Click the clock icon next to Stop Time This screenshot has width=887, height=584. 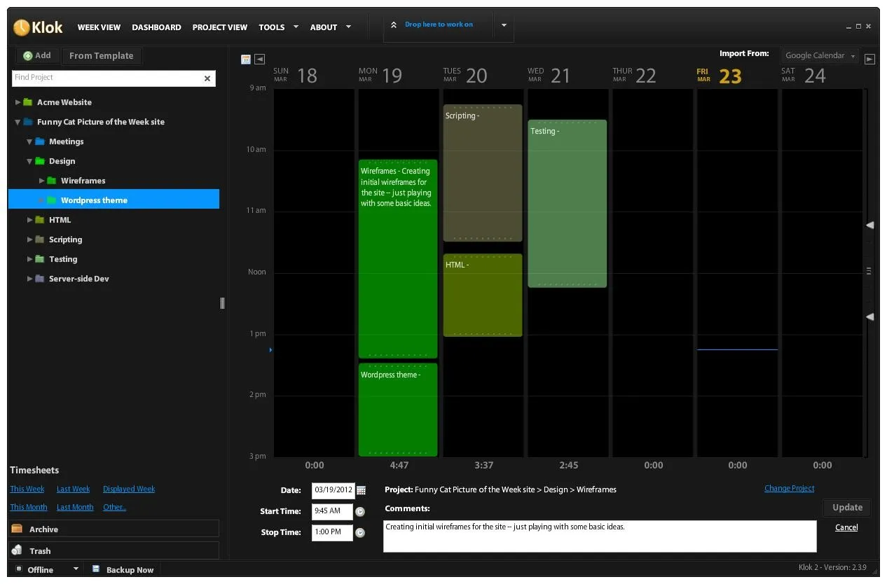(x=360, y=532)
